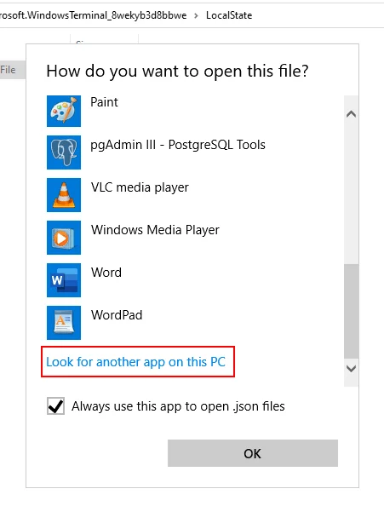Select the Paint app icon
This screenshot has width=384, height=506.
point(64,111)
